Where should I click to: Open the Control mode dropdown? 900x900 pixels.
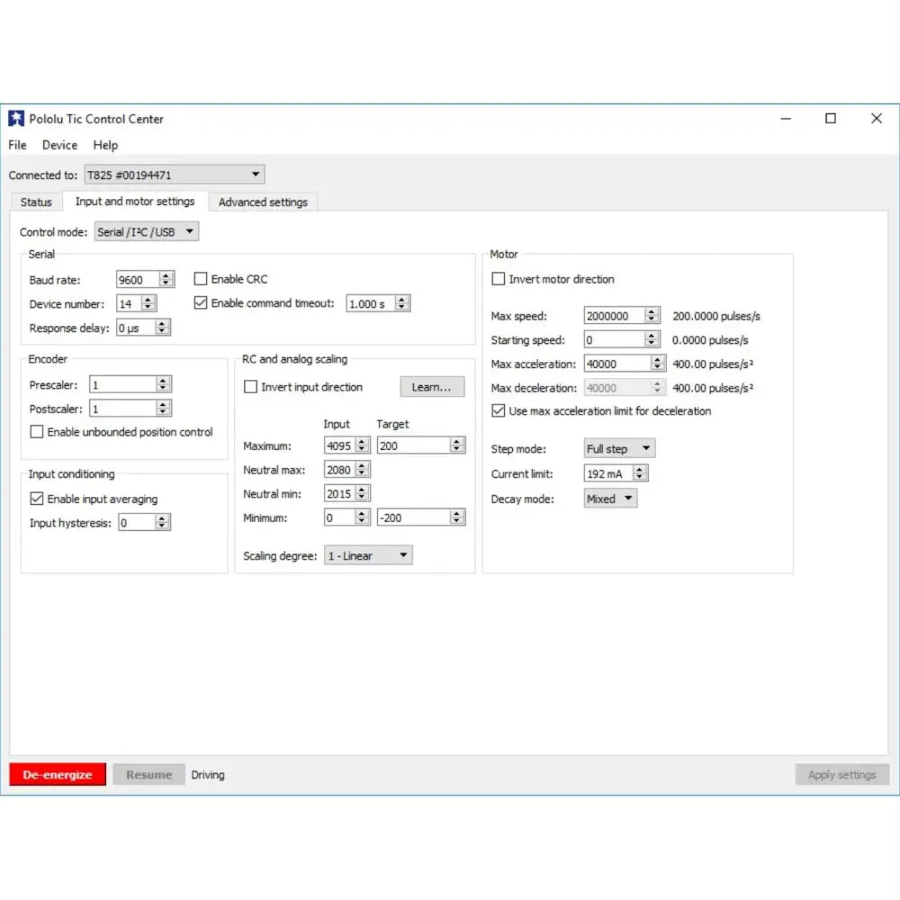[x=146, y=232]
